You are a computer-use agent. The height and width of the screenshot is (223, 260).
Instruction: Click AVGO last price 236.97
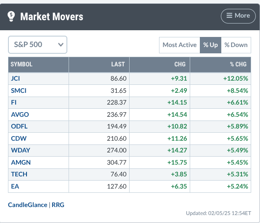click(x=117, y=115)
